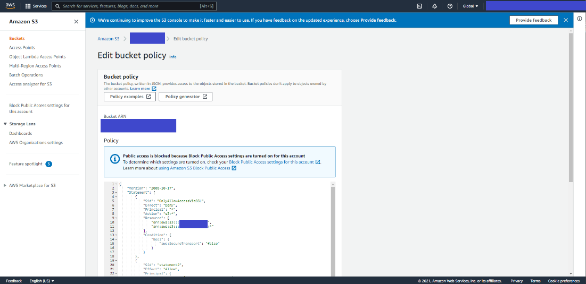Open Block Public Access settings for this account
The height and width of the screenshot is (284, 586).
39,108
